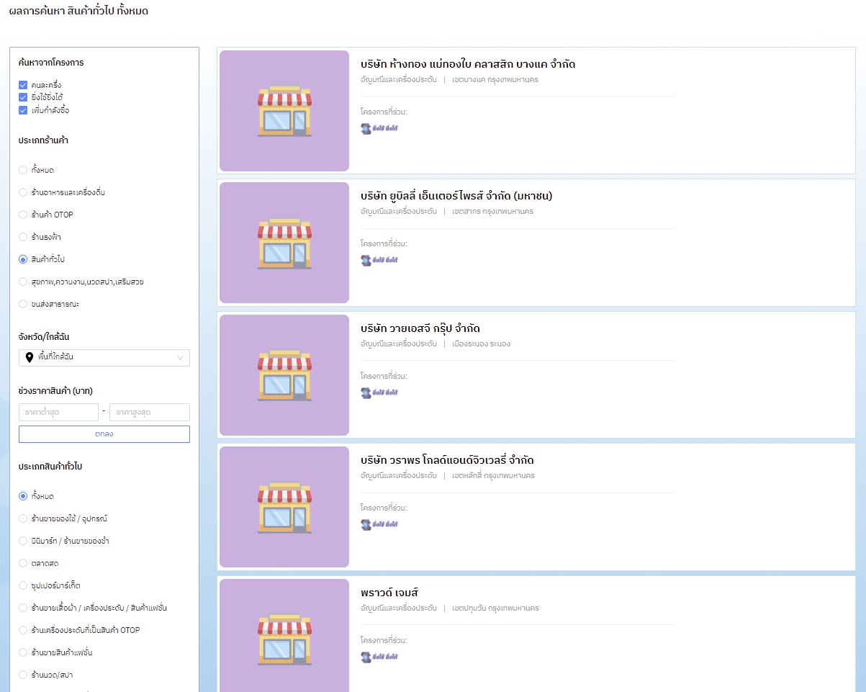866x692 pixels.
Task: Disable the เพิ่มกำลังซื้อ checkbox
Action: [x=23, y=110]
